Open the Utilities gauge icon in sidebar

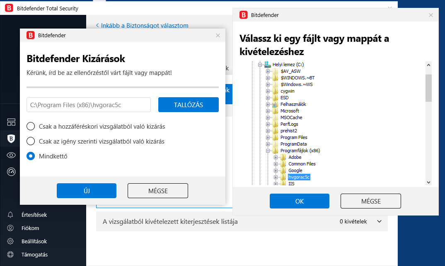[x=11, y=172]
